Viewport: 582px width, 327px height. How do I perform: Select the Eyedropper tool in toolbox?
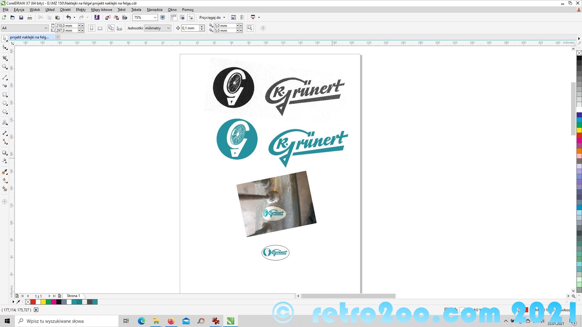(x=5, y=172)
